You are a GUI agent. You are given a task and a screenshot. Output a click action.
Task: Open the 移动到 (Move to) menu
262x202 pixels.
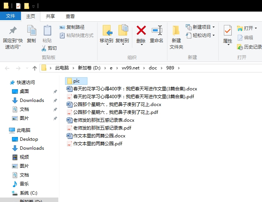pos(107,35)
